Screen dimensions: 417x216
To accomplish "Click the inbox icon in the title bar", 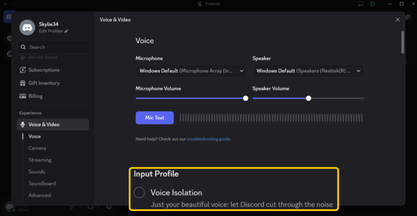I will click(x=361, y=4).
